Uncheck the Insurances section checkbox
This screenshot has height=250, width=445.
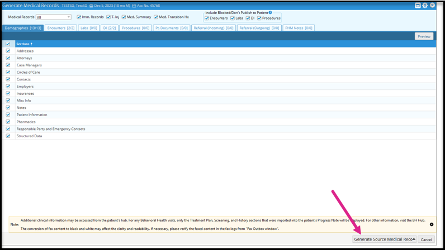click(x=8, y=93)
